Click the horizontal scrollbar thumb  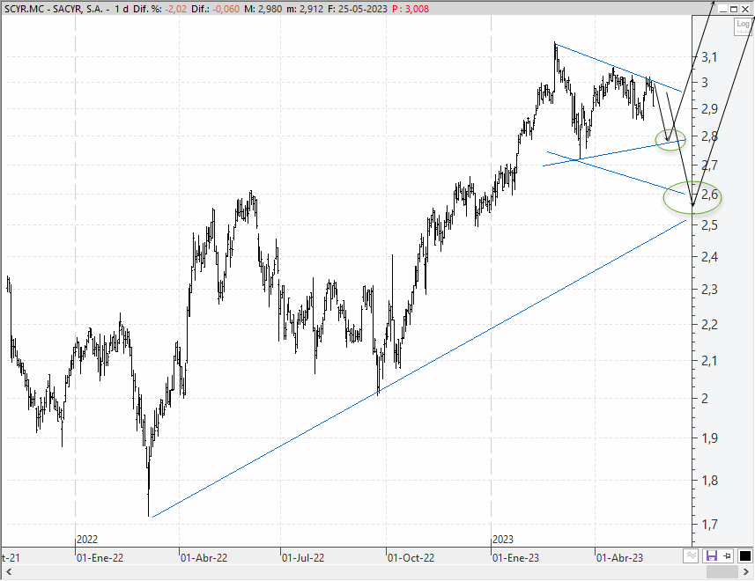pos(722,572)
